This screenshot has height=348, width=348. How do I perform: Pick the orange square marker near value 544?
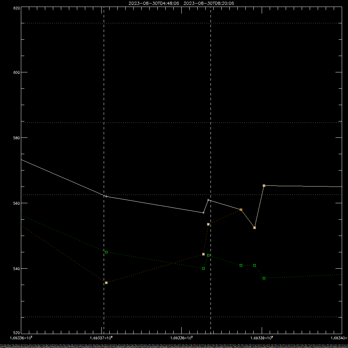(x=204, y=254)
